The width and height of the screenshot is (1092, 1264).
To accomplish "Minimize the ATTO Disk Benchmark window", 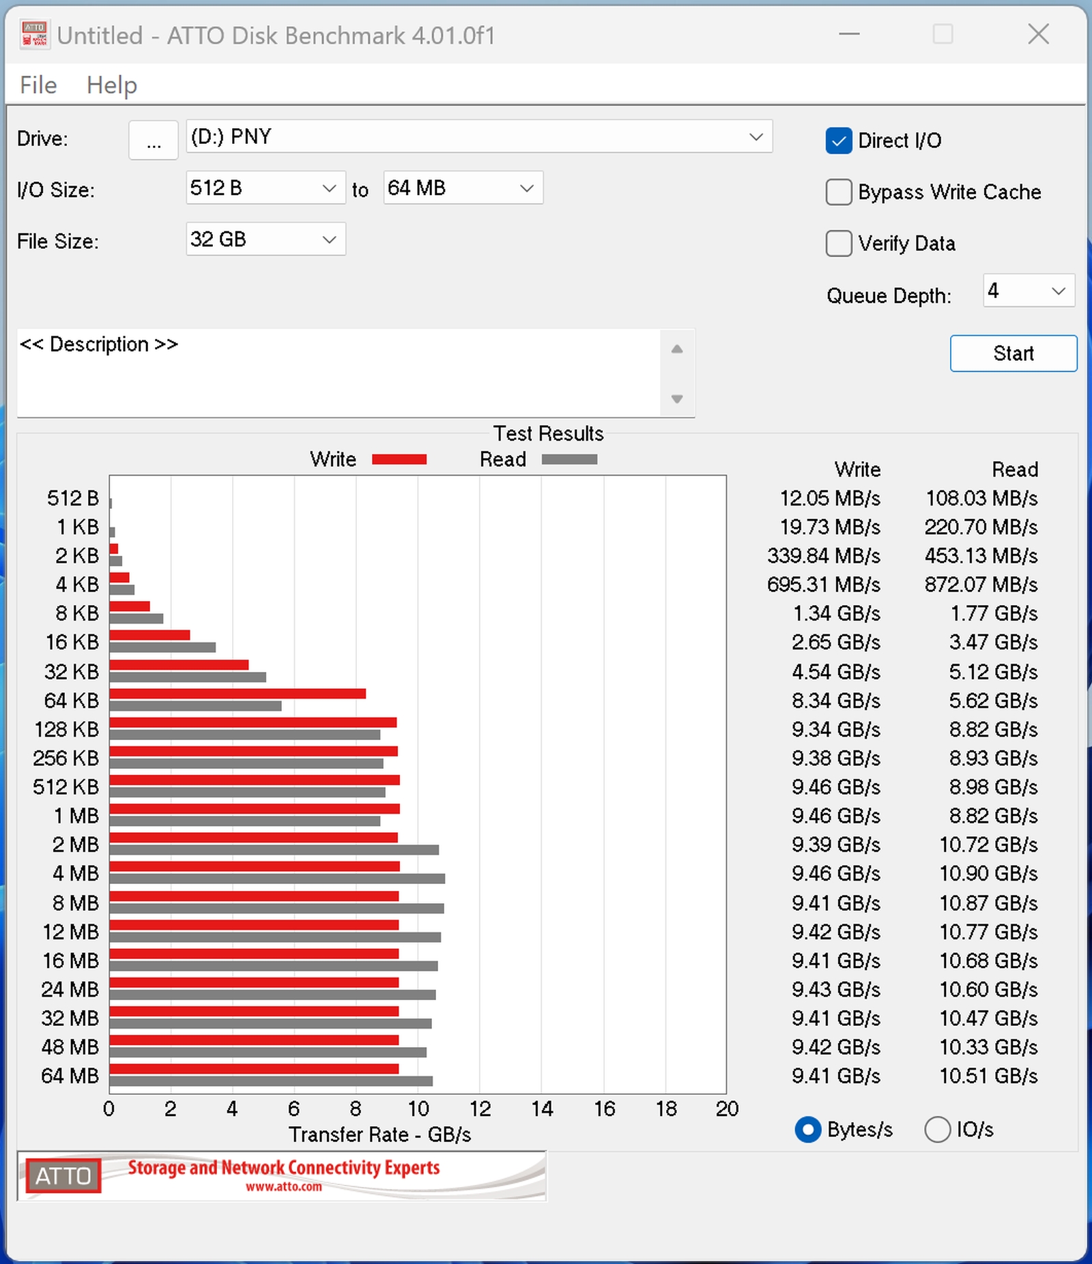I will click(x=849, y=34).
